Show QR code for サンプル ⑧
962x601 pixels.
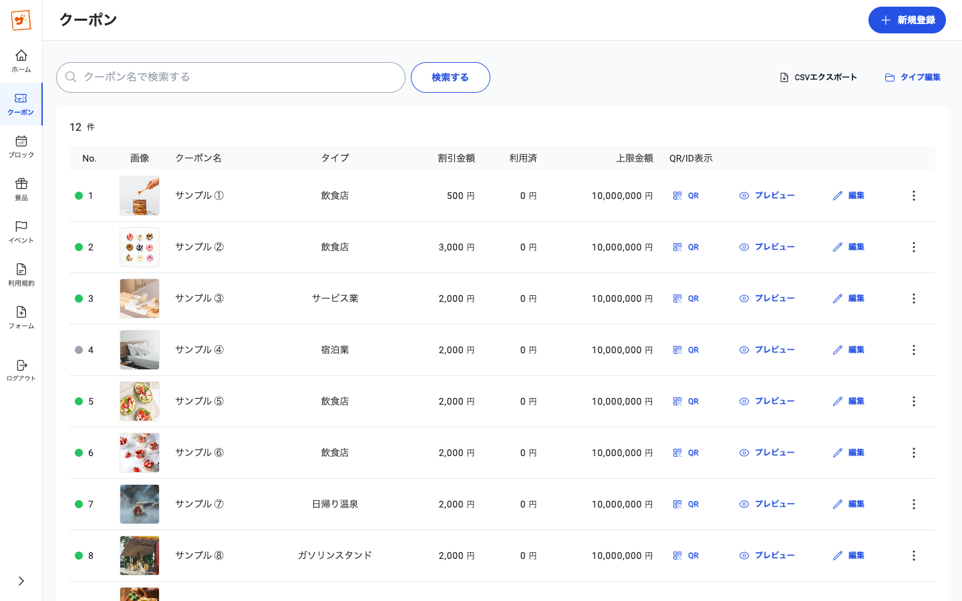pos(685,556)
